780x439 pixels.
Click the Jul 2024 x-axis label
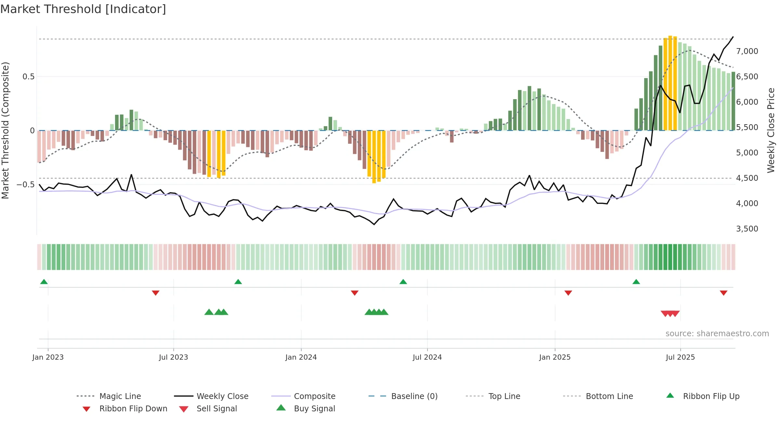tap(427, 357)
